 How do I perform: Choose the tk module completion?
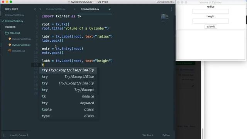point(68,96)
